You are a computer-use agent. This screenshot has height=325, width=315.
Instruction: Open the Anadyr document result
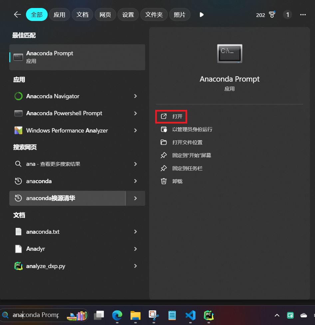click(x=67, y=249)
